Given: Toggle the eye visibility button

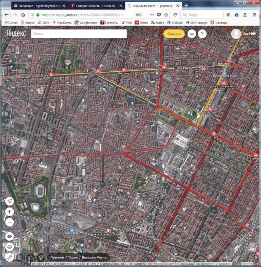Looking at the screenshot, I should [x=10, y=236].
